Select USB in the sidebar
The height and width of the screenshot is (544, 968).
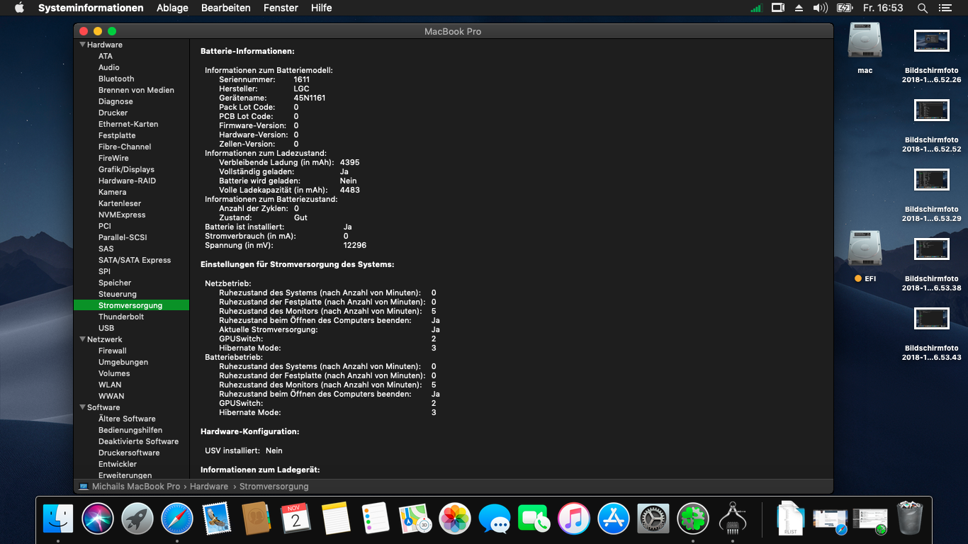coord(106,328)
